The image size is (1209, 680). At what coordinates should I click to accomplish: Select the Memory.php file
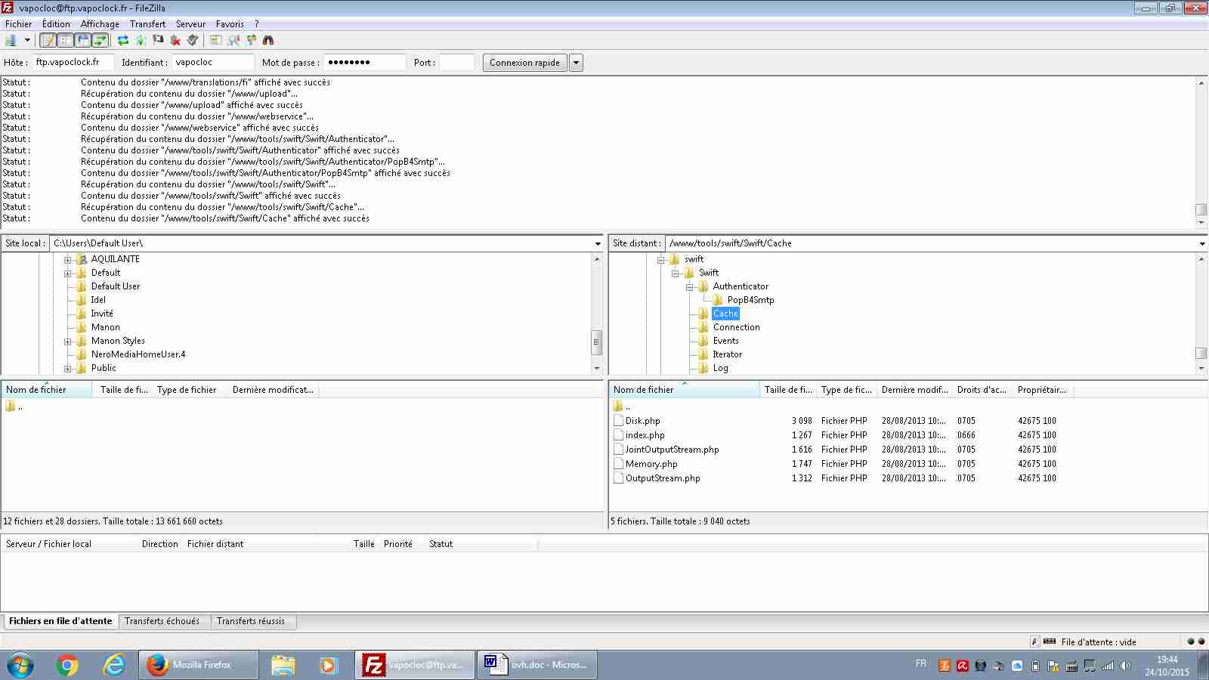point(651,464)
